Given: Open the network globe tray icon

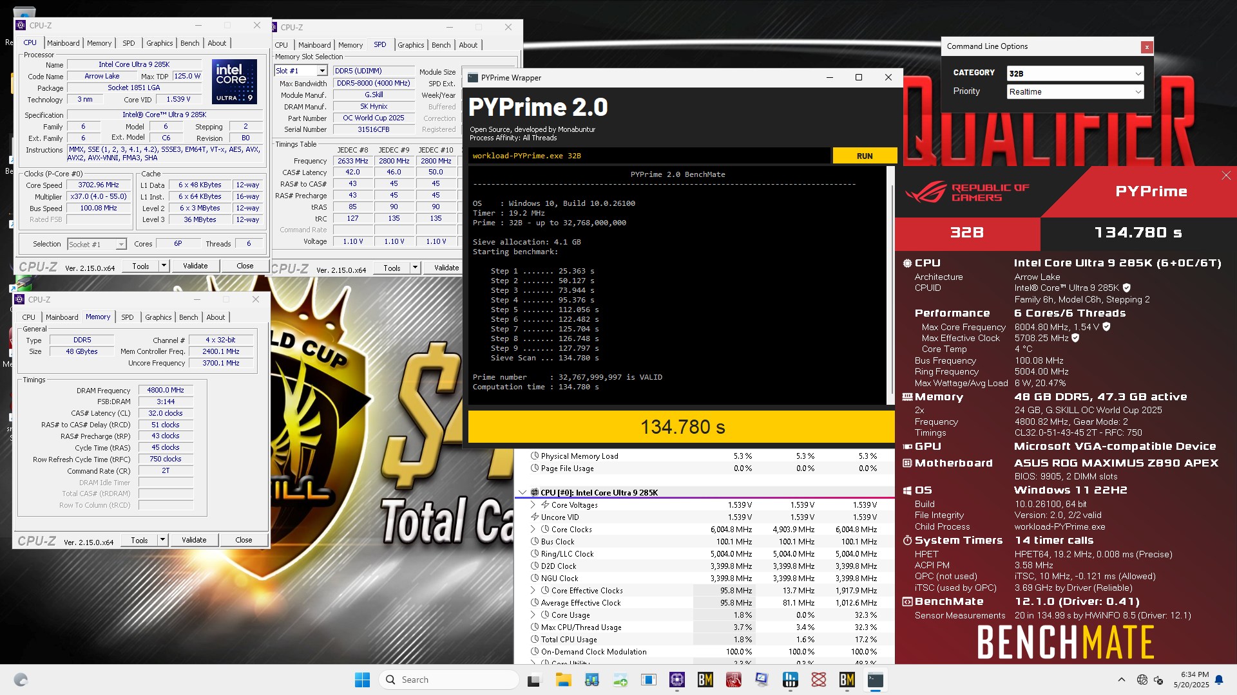Looking at the screenshot, I should tap(1142, 680).
